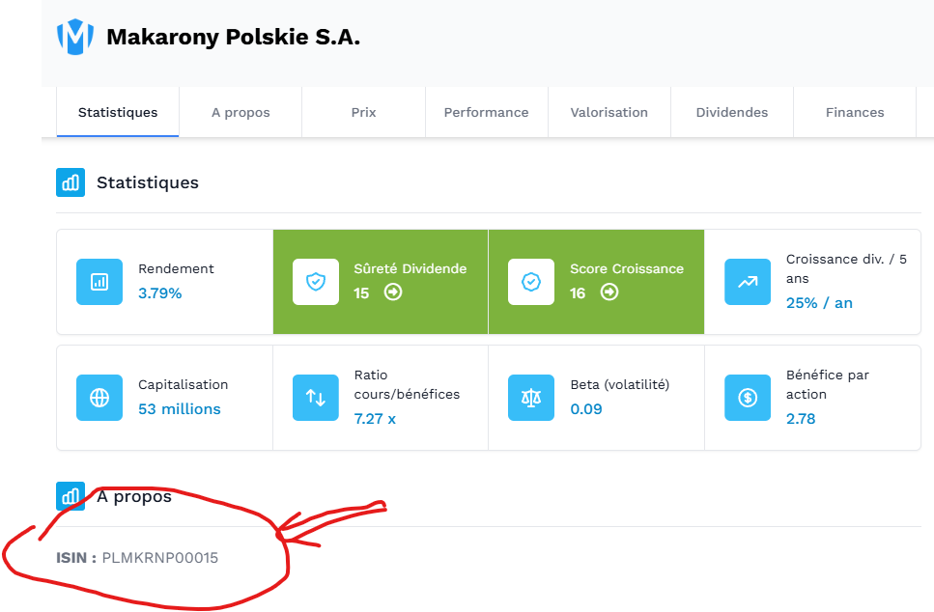Open the Dividendes tab
The image size is (934, 612).
732,113
